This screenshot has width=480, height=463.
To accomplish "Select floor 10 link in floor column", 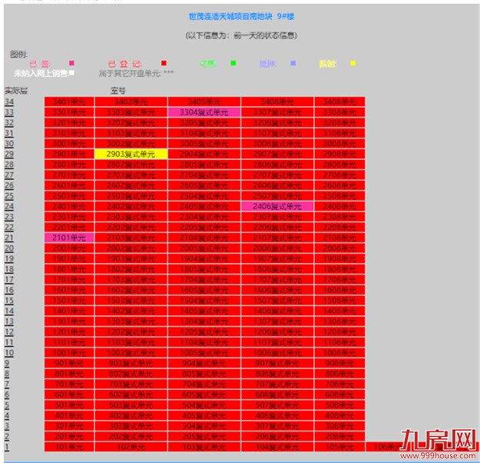I will [x=9, y=352].
